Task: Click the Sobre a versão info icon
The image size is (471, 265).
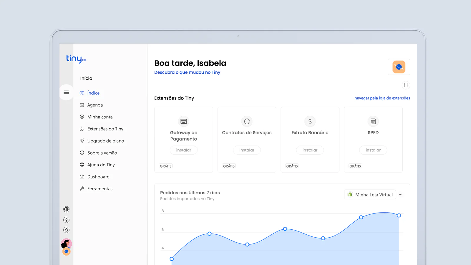Action: pos(82,153)
